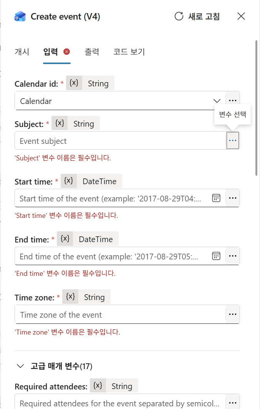Viewport: 260px width, 409px height.
Task: Click the End time {x} variable icon
Action: coord(65,239)
